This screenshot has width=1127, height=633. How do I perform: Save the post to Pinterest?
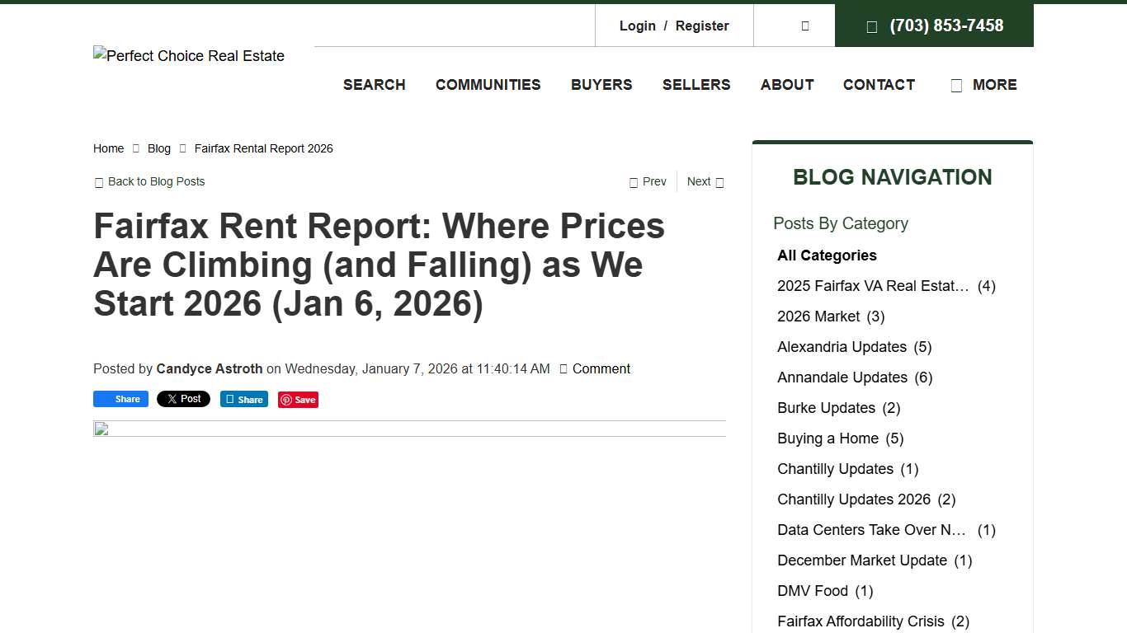pos(298,399)
